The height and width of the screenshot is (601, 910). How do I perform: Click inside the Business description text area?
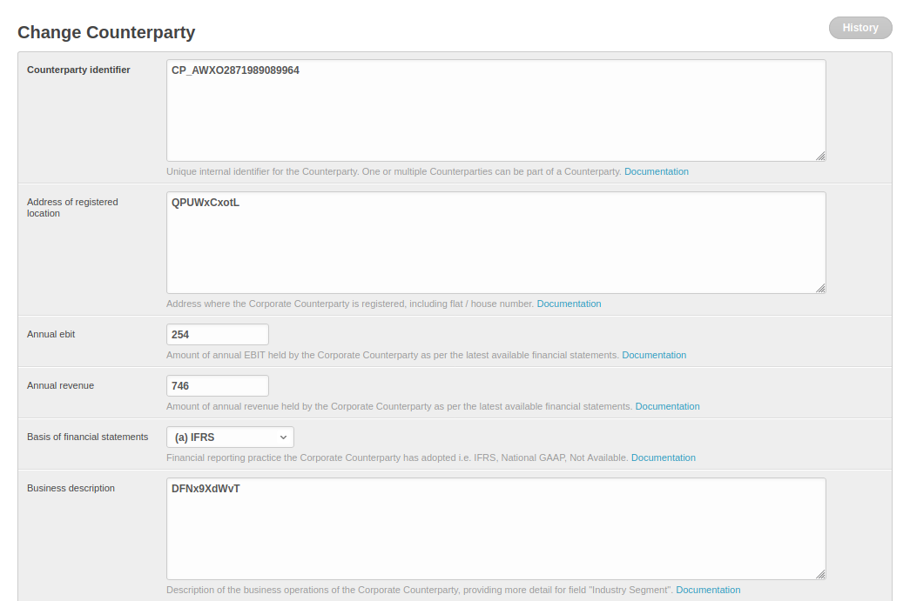(x=495, y=528)
